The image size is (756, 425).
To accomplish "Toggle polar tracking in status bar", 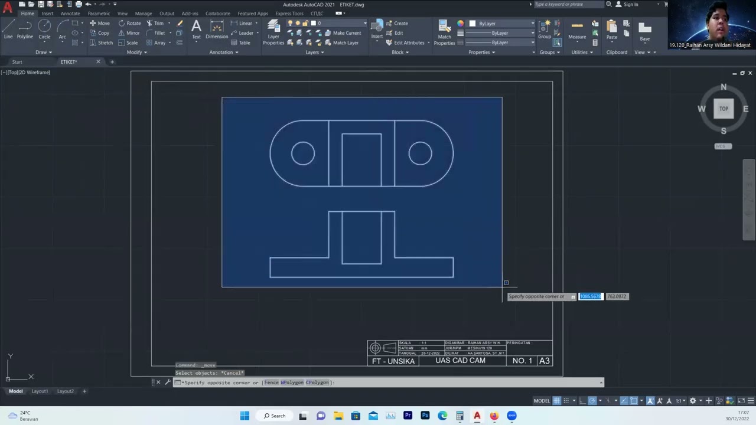I will tap(592, 401).
